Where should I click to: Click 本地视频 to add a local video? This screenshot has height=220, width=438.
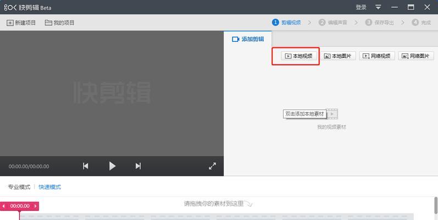point(298,56)
